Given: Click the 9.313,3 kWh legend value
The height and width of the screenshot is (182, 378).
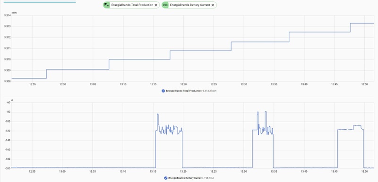Looking at the screenshot, I should [209, 91].
